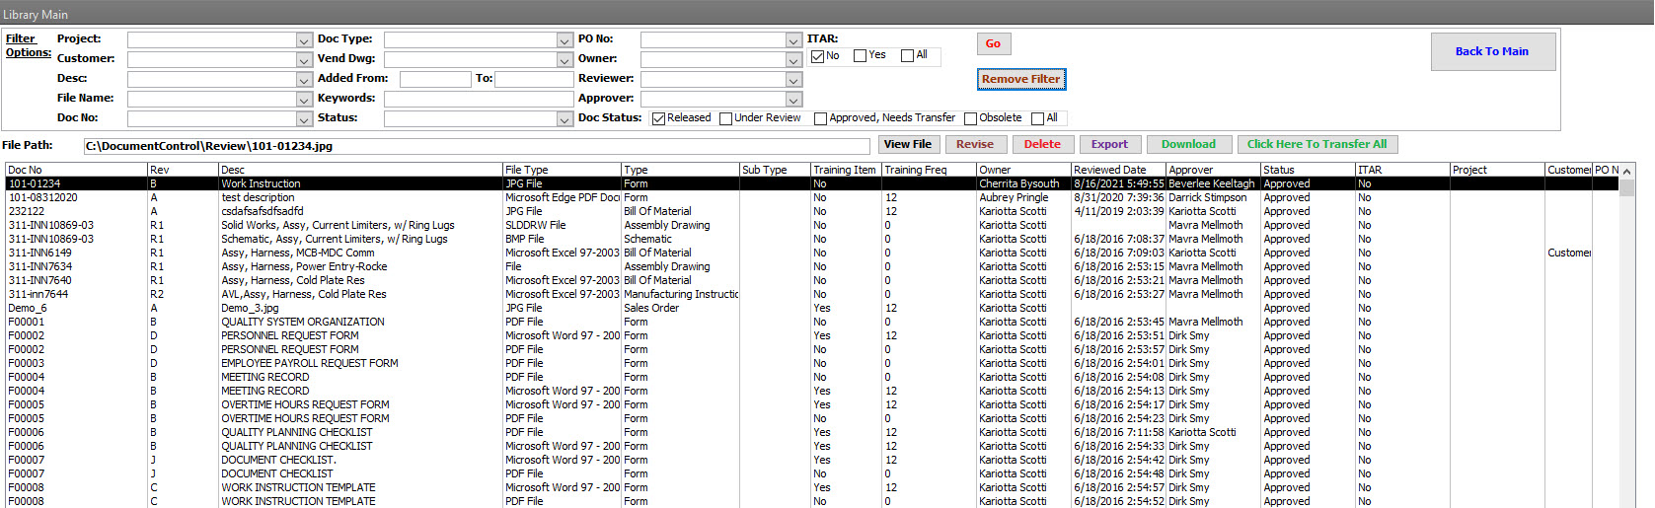Open the Doc Type dropdown
The width and height of the screenshot is (1655, 508).
click(x=564, y=40)
